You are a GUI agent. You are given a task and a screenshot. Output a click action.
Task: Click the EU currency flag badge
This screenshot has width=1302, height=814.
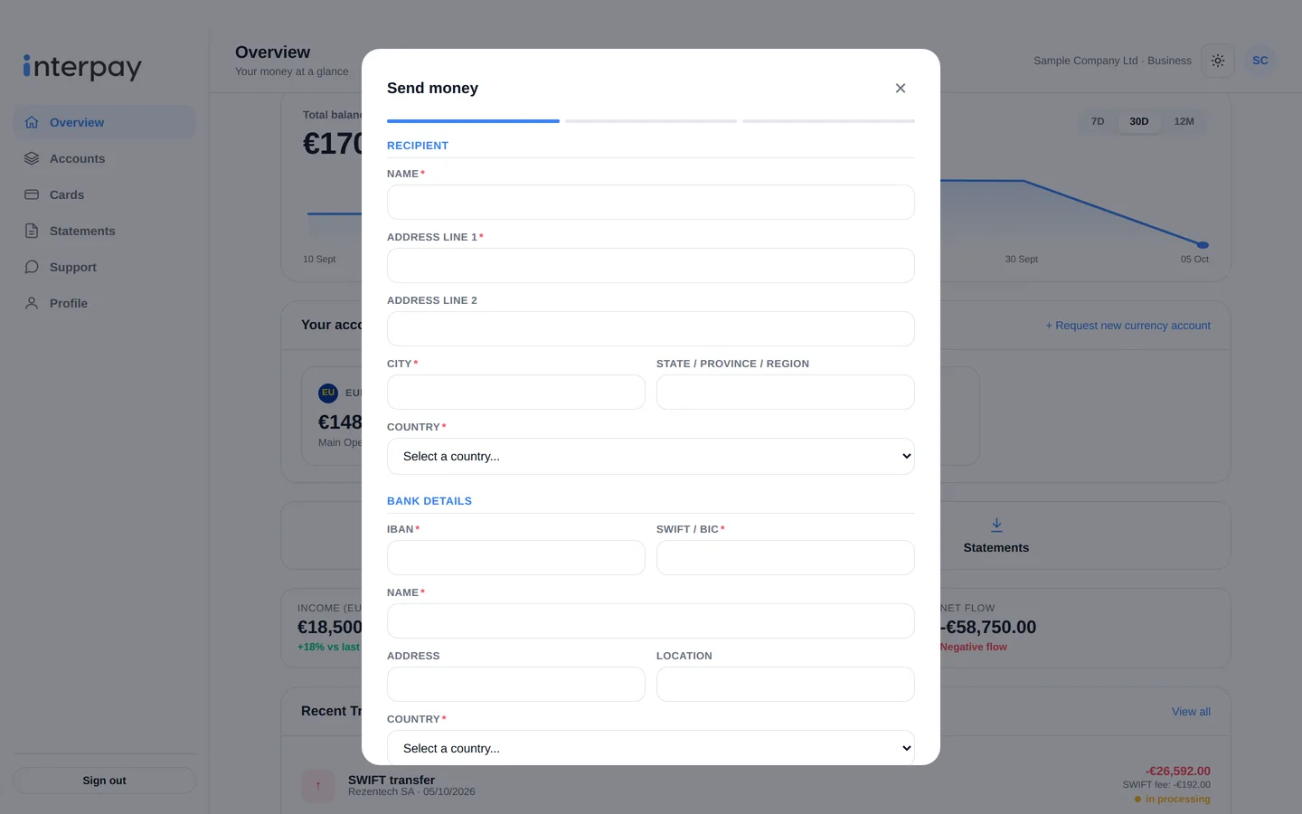click(x=328, y=393)
